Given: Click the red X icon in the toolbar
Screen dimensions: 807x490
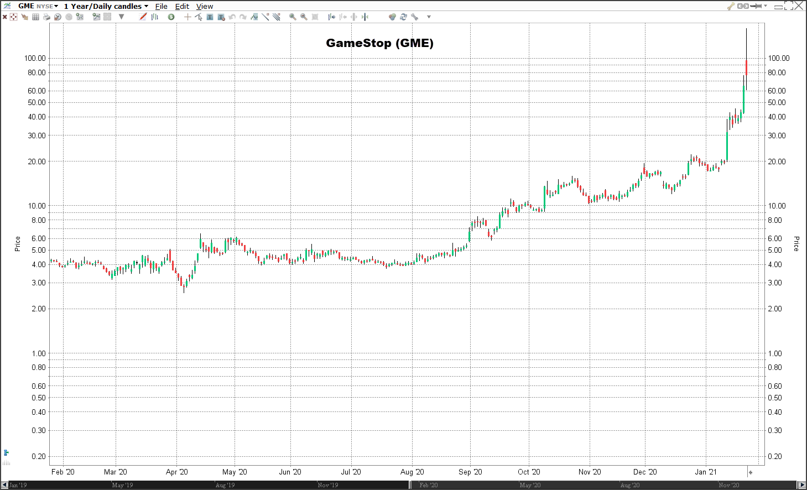Looking at the screenshot, I should coord(5,17).
